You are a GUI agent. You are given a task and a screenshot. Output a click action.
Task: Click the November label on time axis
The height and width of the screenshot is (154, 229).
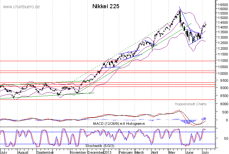tap(79, 152)
